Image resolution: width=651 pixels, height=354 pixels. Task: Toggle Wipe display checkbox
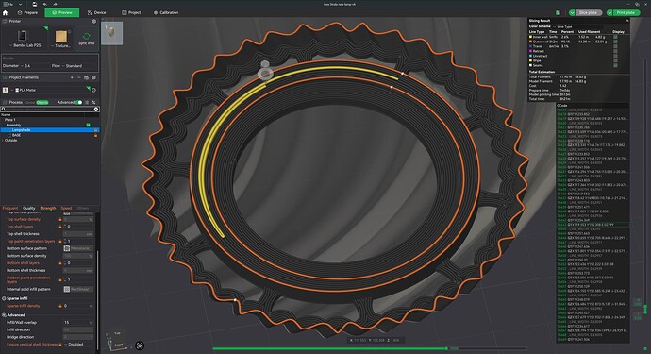coord(615,60)
